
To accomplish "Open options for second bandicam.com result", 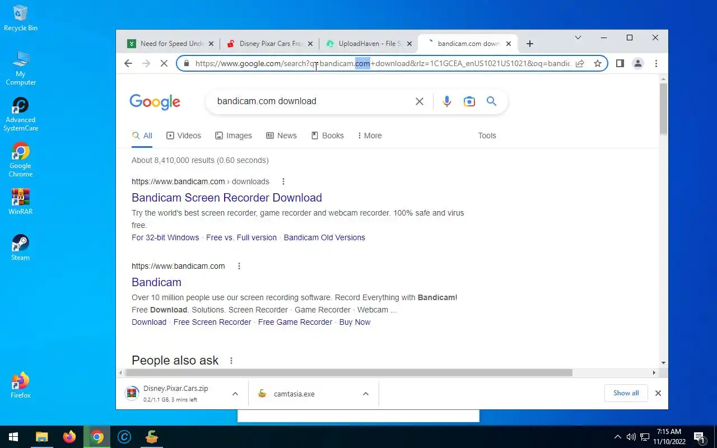I will [x=239, y=266].
